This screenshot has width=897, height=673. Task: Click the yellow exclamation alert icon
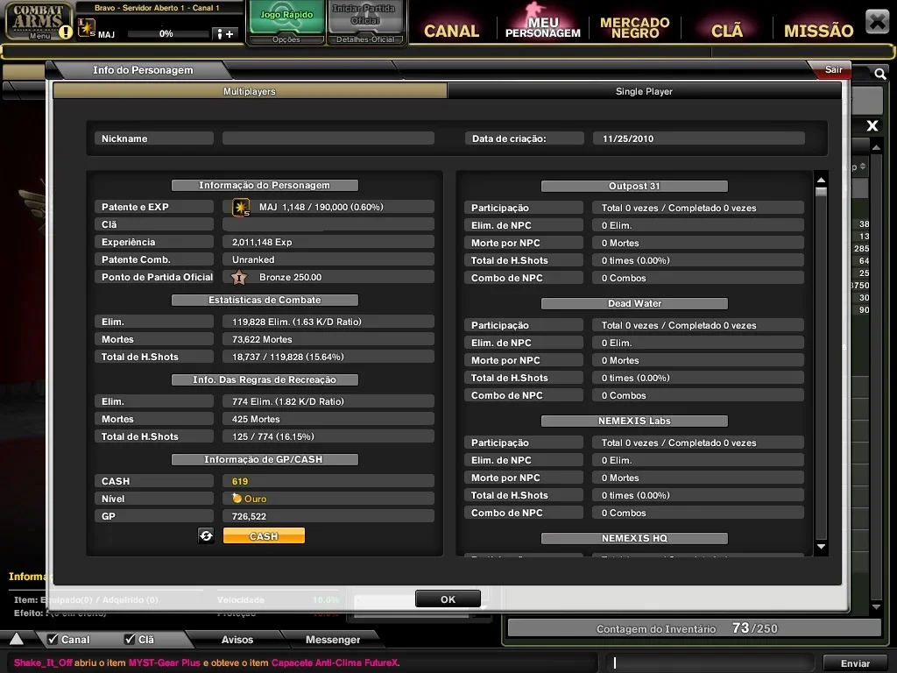(66, 32)
